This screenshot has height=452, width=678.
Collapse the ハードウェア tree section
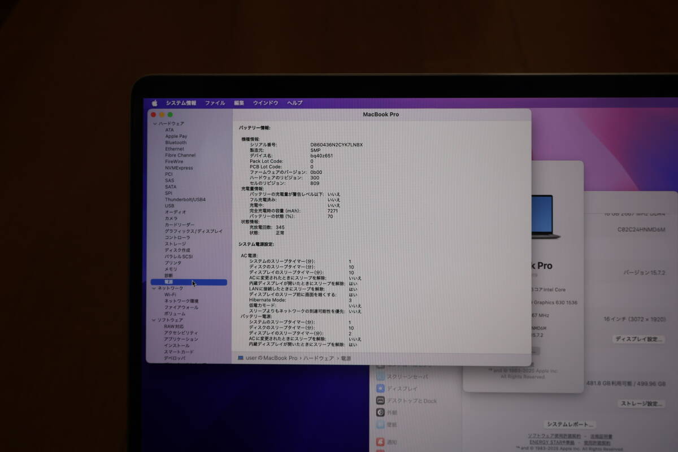155,124
